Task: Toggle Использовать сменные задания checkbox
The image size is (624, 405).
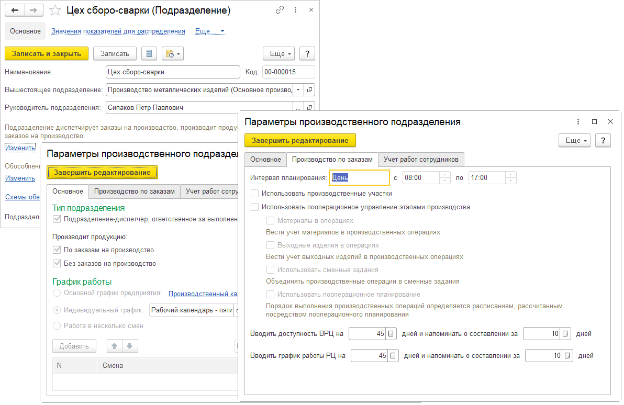Action: click(270, 269)
